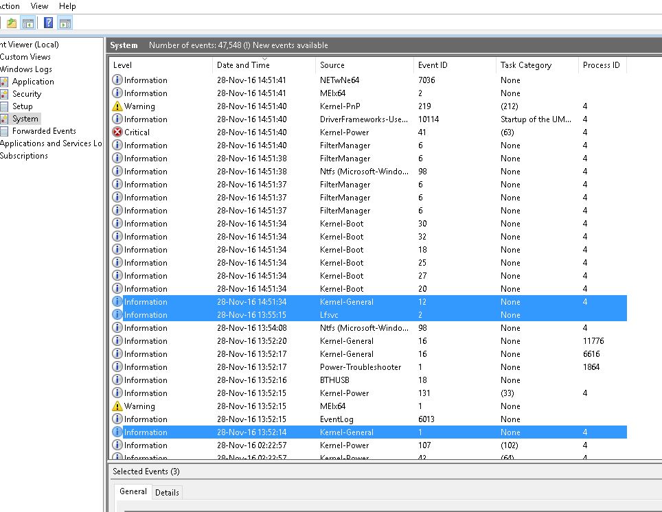Click the Security log icon in tree

tap(4, 94)
